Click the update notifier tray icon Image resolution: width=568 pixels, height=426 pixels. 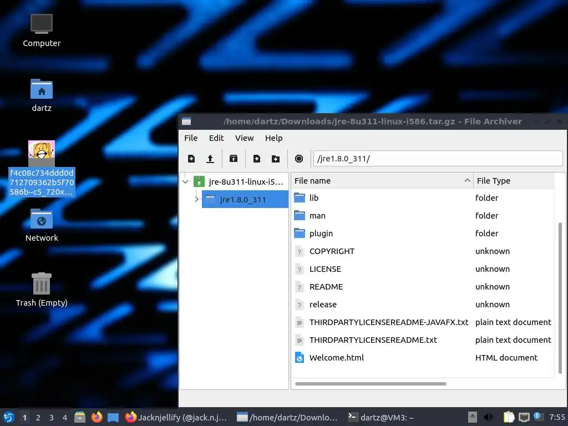click(x=537, y=417)
